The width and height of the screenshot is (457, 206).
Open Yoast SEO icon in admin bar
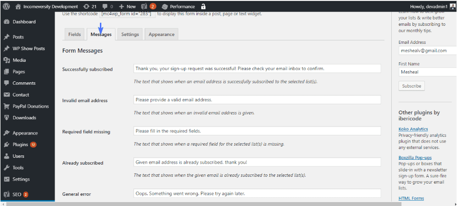pos(144,6)
